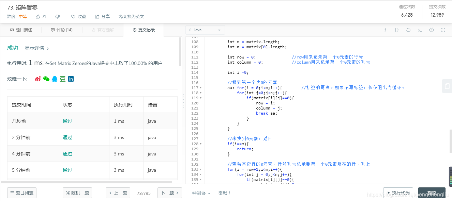The height and width of the screenshot is (201, 452).
Task: Open the 评论 (14) tab
Action: [62, 30]
